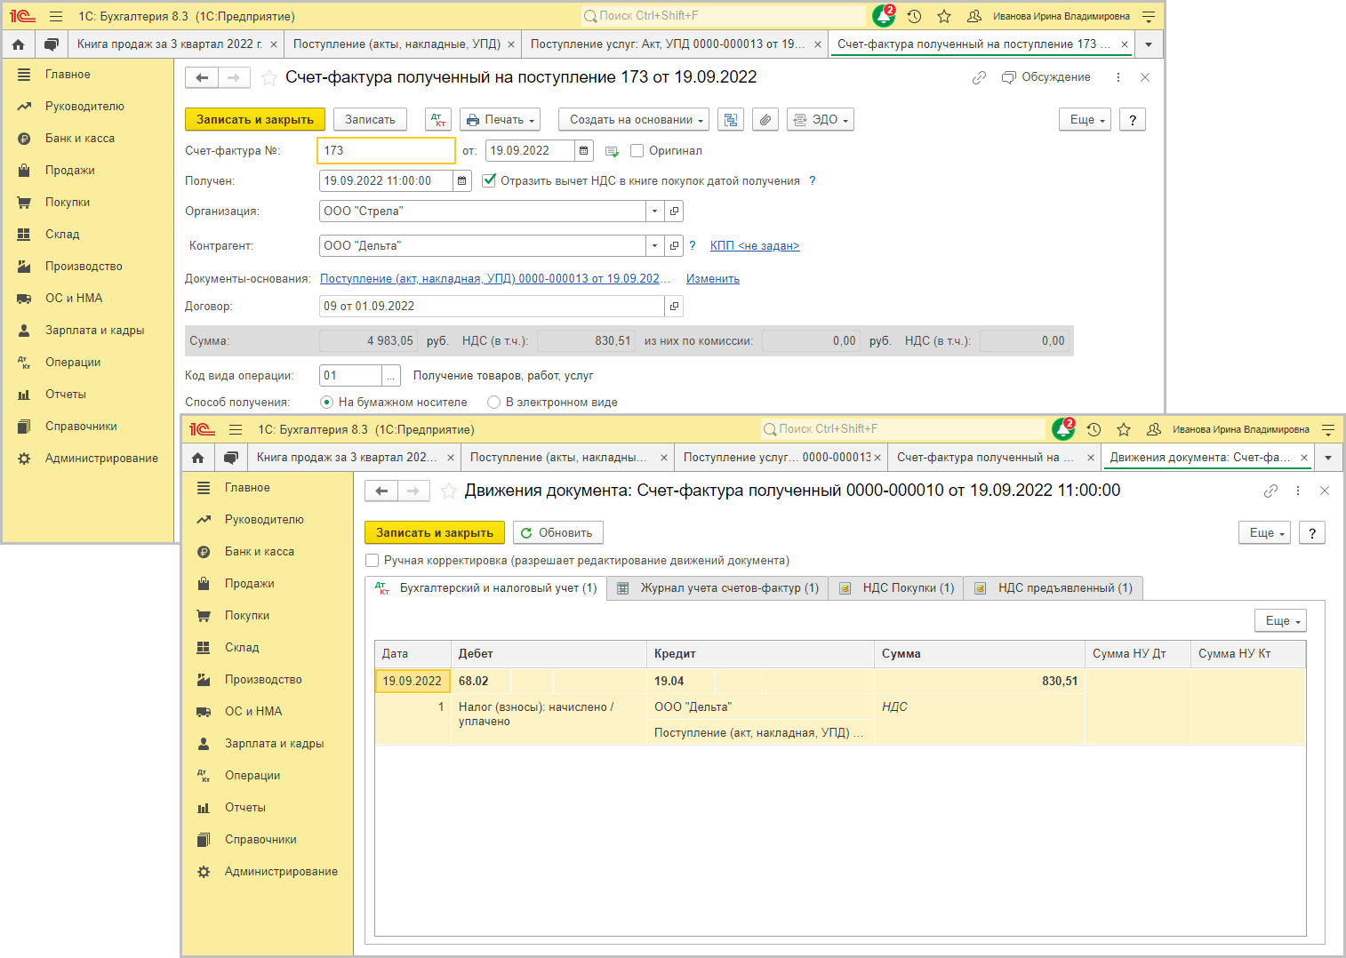The image size is (1346, 958).
Task: Open history clock icon in the front window
Action: (1094, 429)
